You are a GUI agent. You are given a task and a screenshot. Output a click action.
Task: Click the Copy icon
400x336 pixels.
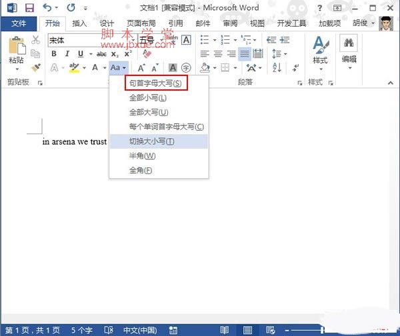click(35, 53)
